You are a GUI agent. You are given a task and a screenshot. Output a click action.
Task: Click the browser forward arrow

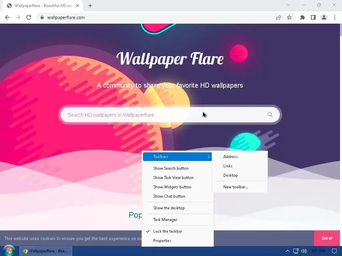(x=18, y=17)
